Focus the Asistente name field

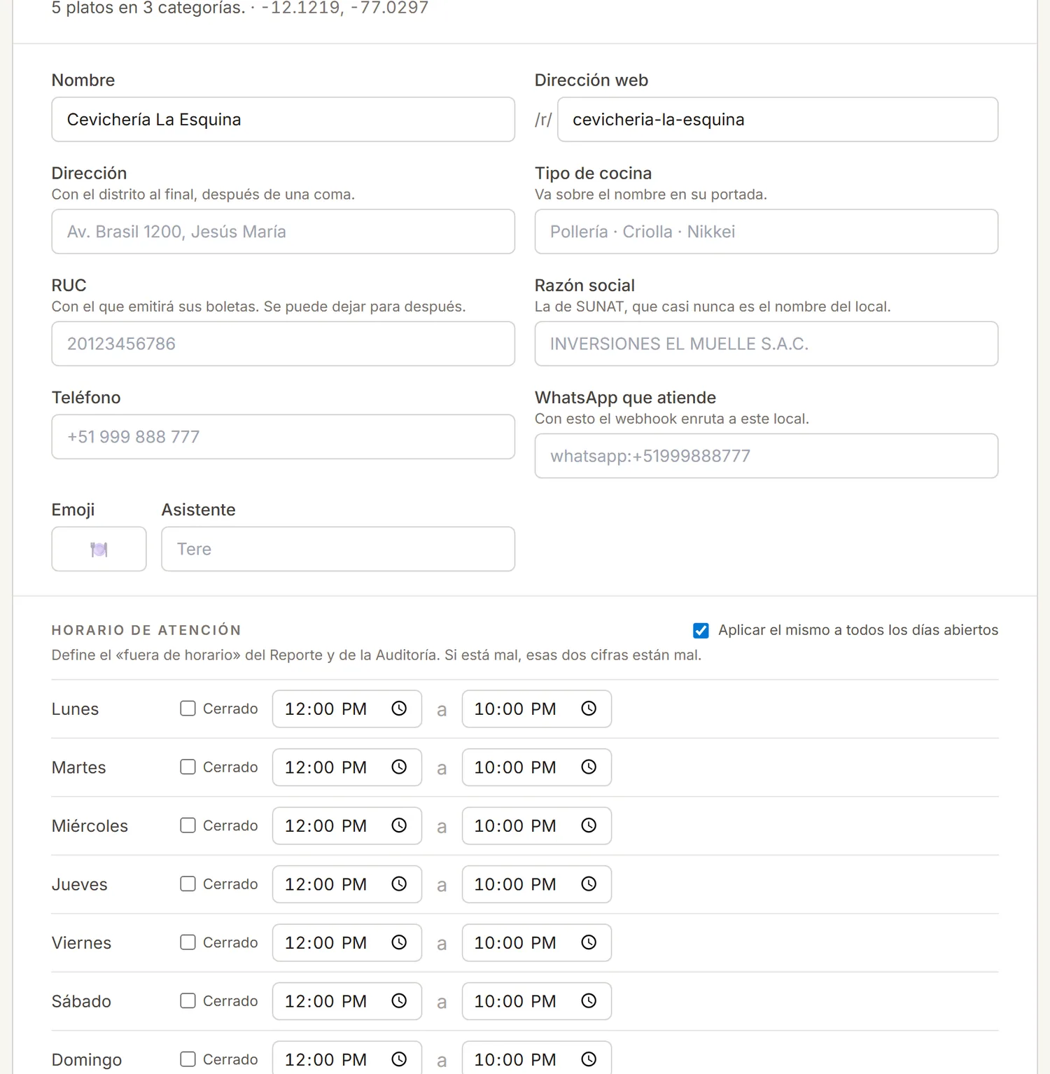pos(338,549)
